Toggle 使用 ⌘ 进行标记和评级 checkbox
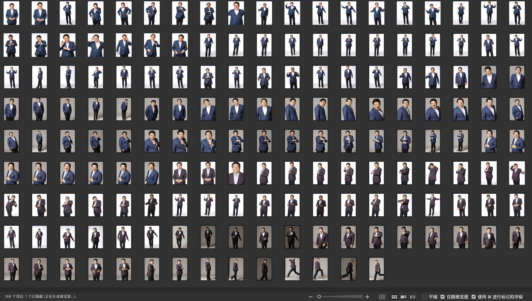 474,297
